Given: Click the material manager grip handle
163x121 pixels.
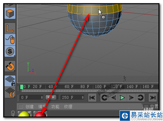Looking at the screenshot, I should [x=21, y=107].
